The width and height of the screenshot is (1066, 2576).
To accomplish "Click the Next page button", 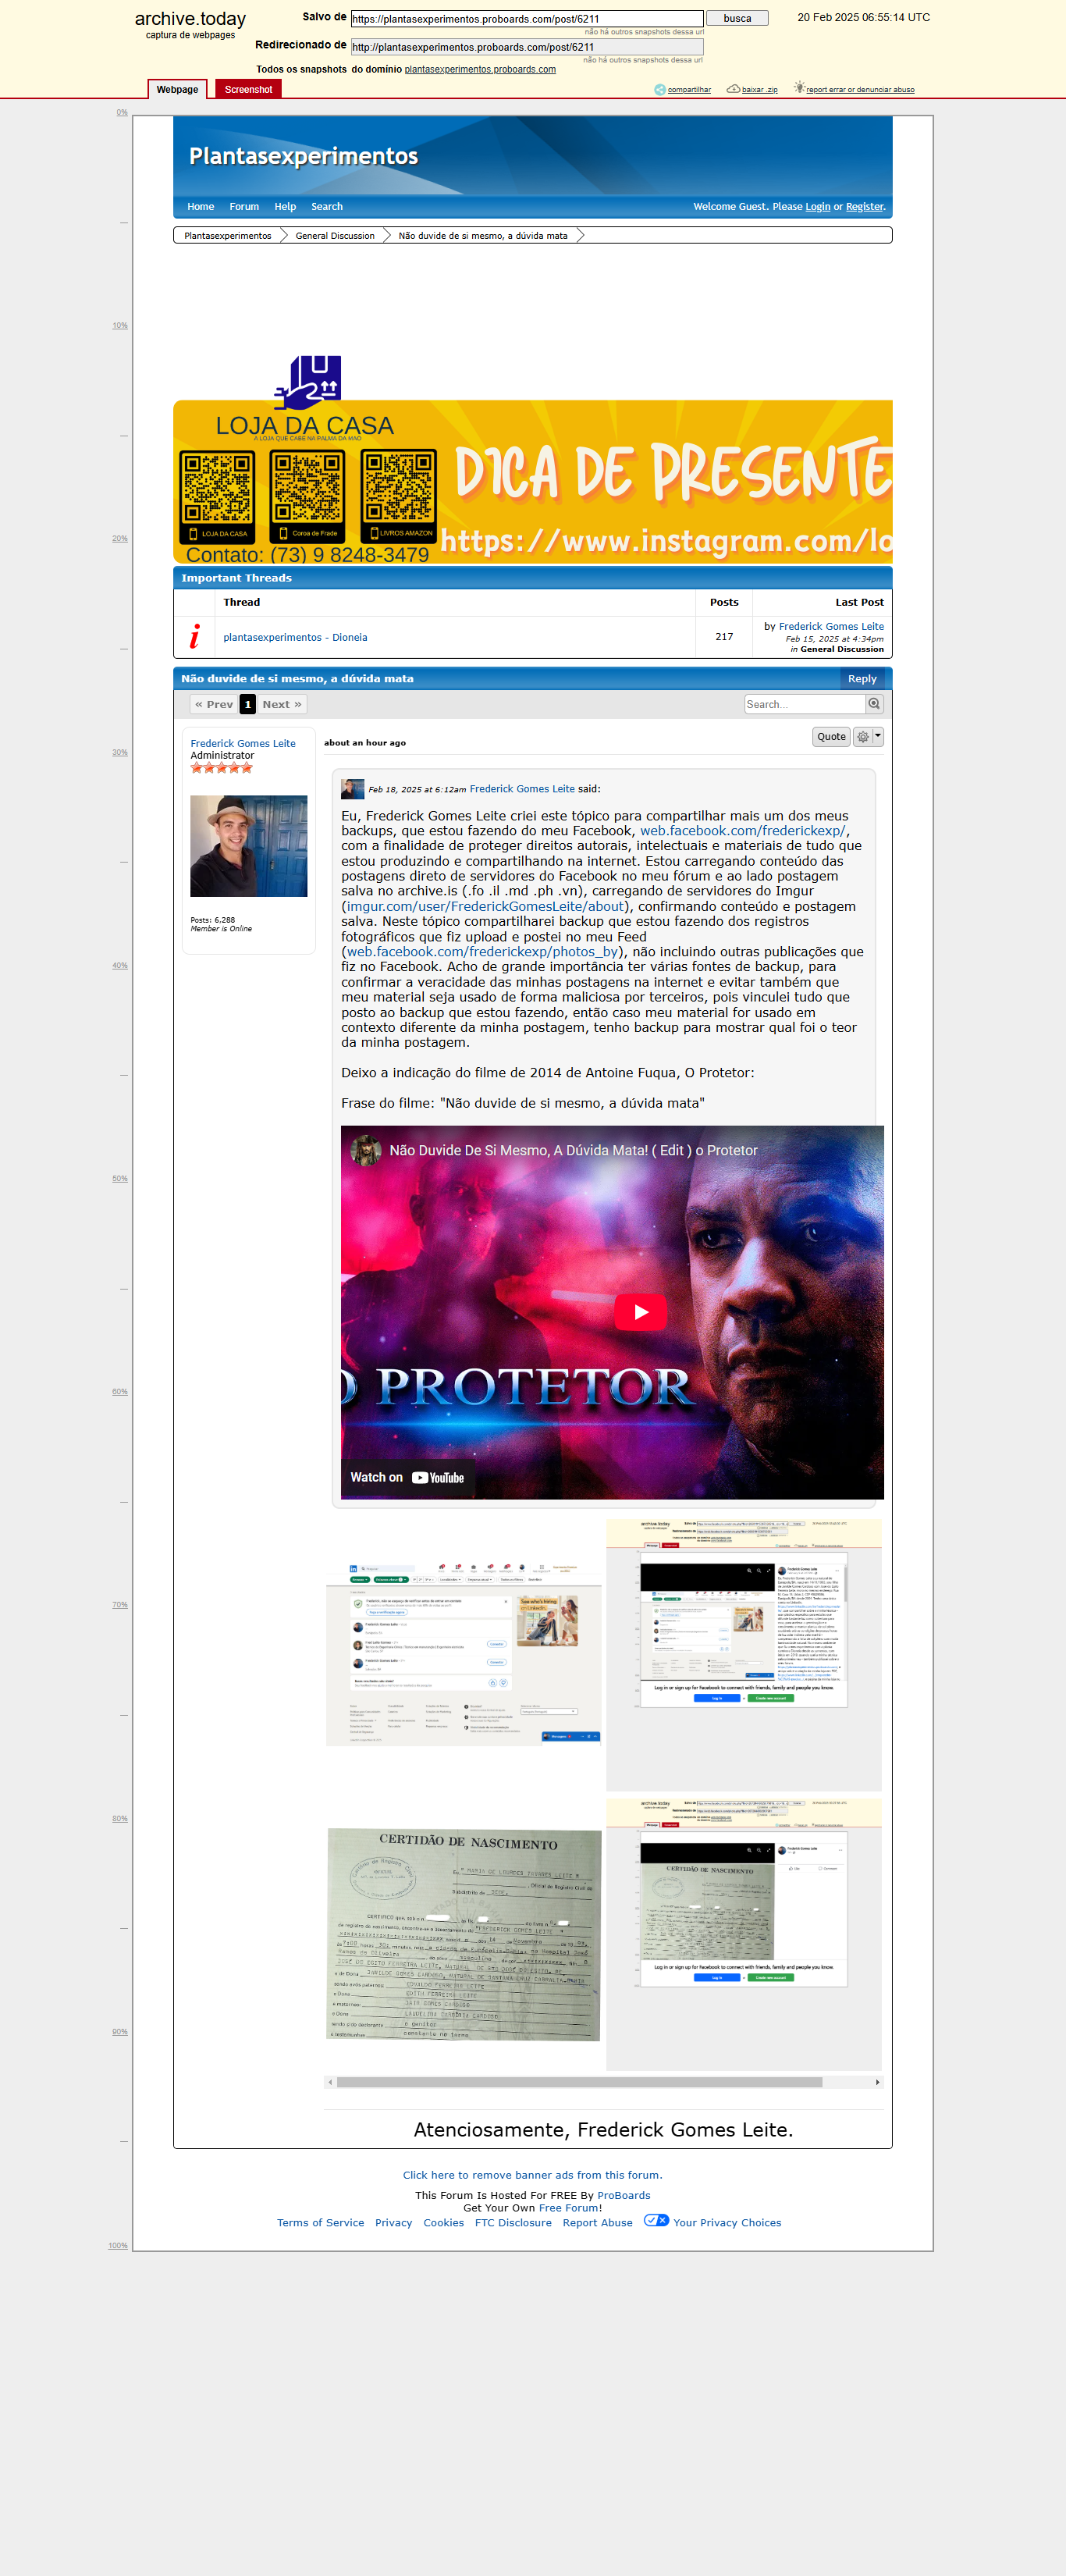I will [x=282, y=704].
